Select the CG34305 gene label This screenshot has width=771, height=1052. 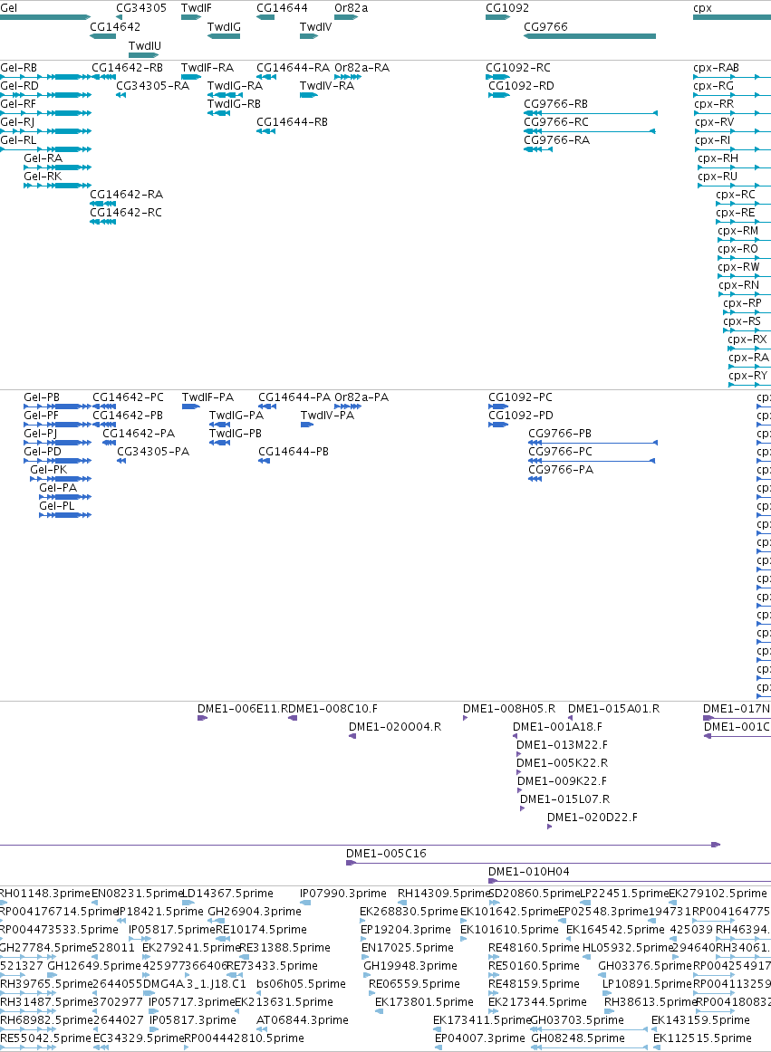coord(141,8)
